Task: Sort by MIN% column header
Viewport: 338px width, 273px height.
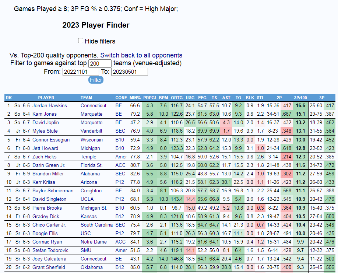Action: (x=135, y=98)
